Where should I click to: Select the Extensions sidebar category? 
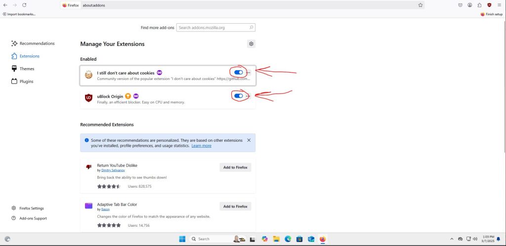pyautogui.click(x=26, y=56)
